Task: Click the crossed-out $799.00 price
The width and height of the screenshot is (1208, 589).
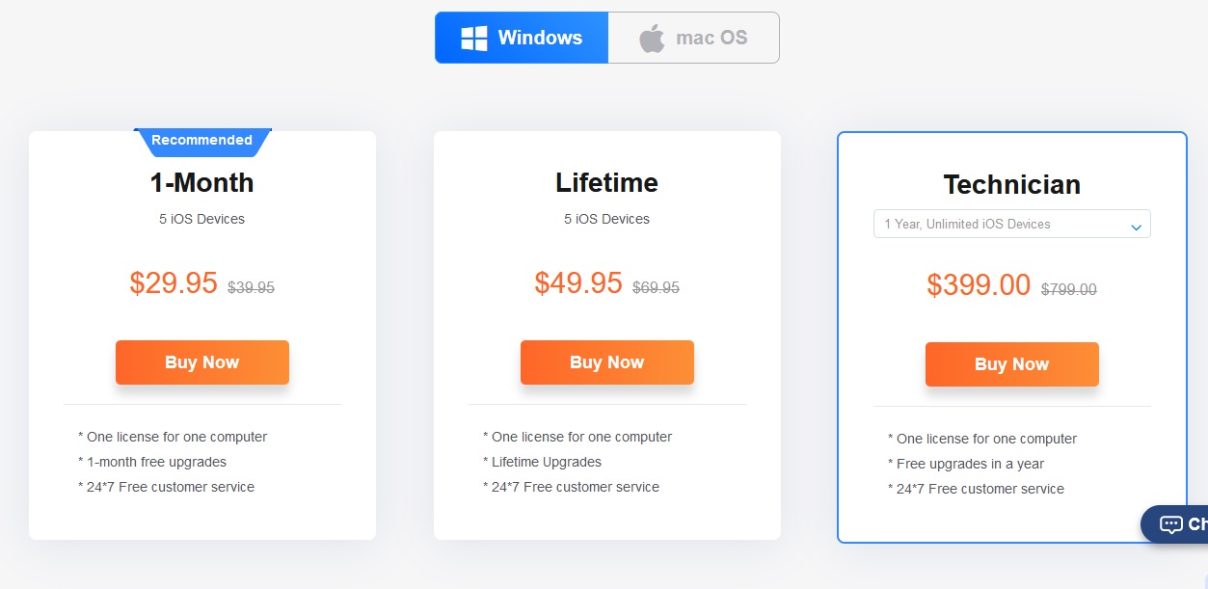Action: point(1068,289)
